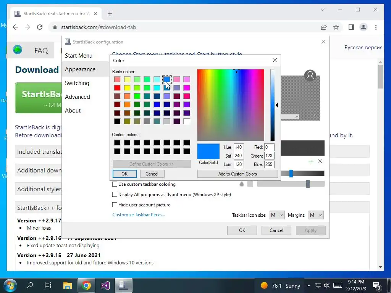Pick the black basic color swatch

[x=117, y=121]
